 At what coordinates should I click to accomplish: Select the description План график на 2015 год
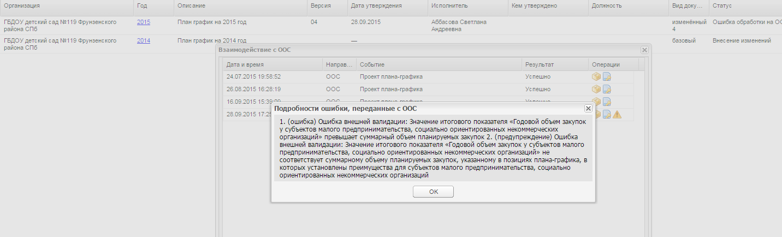[x=212, y=22]
